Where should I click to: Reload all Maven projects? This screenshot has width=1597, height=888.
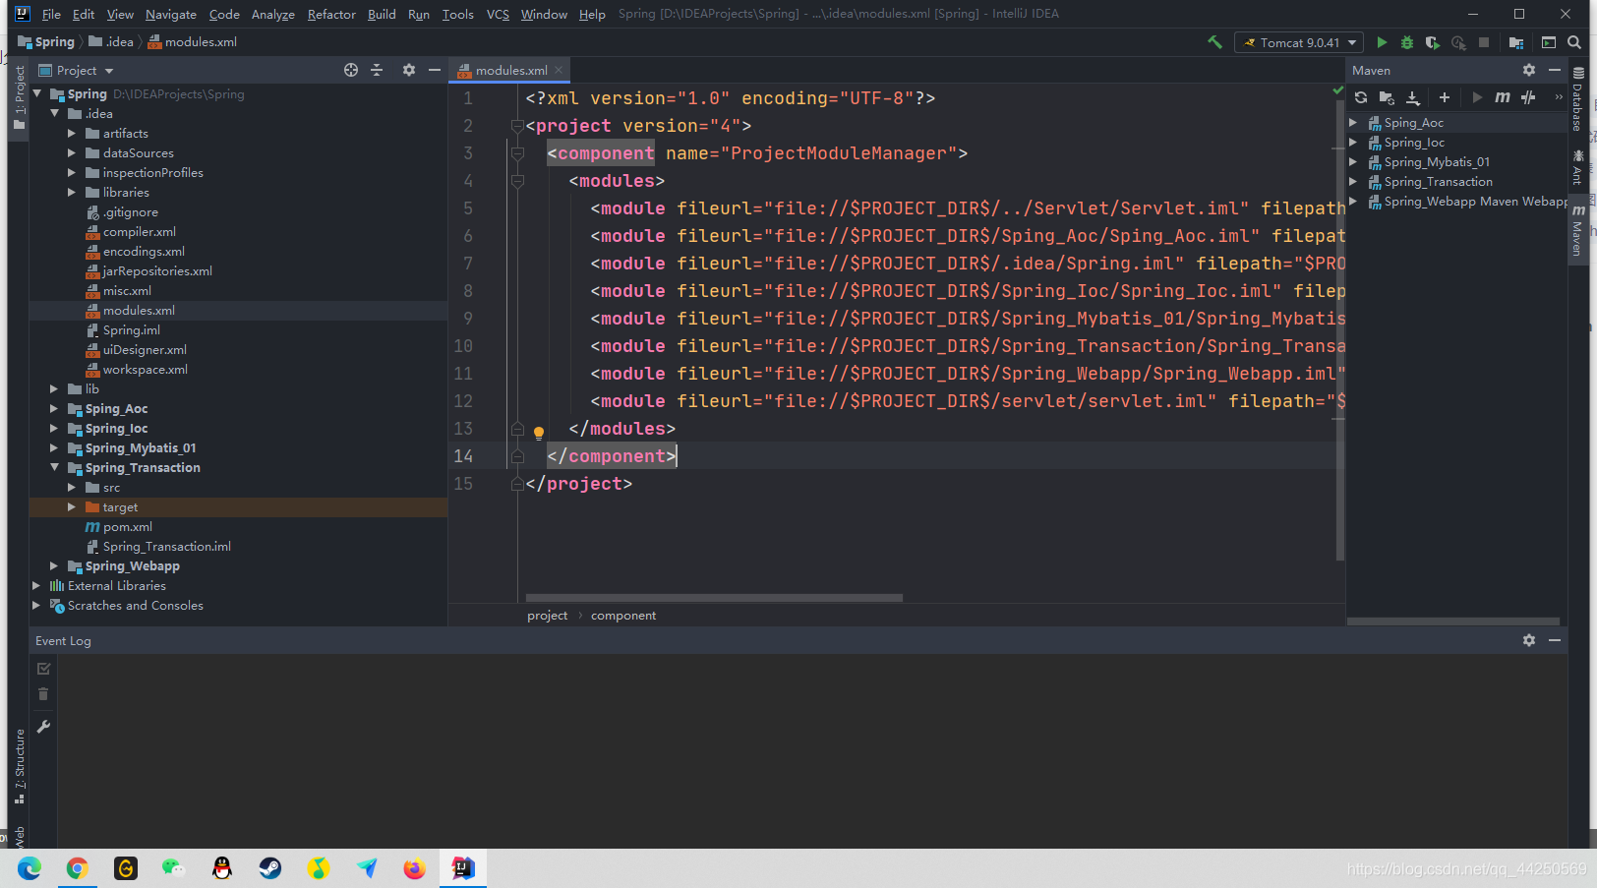pos(1360,98)
